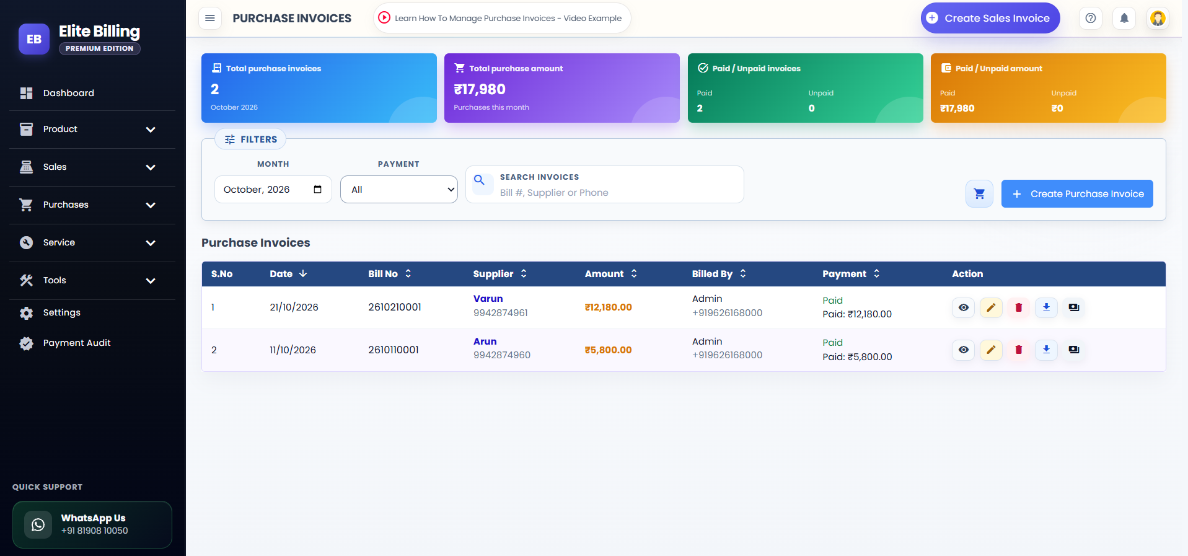Open the help question-mark icon
Image resolution: width=1188 pixels, height=556 pixels.
click(x=1091, y=18)
